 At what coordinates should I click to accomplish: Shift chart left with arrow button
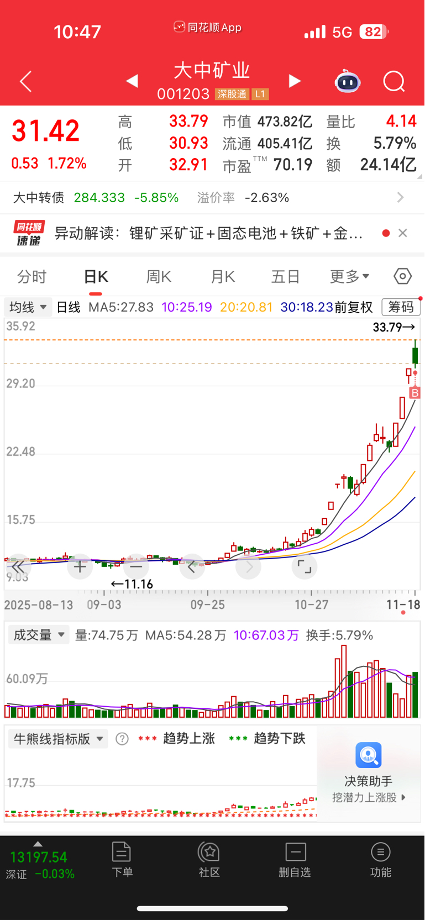click(x=192, y=566)
